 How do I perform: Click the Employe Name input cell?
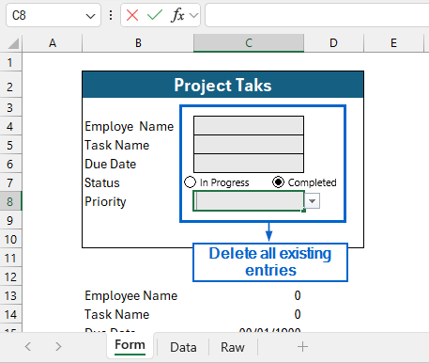click(x=249, y=126)
